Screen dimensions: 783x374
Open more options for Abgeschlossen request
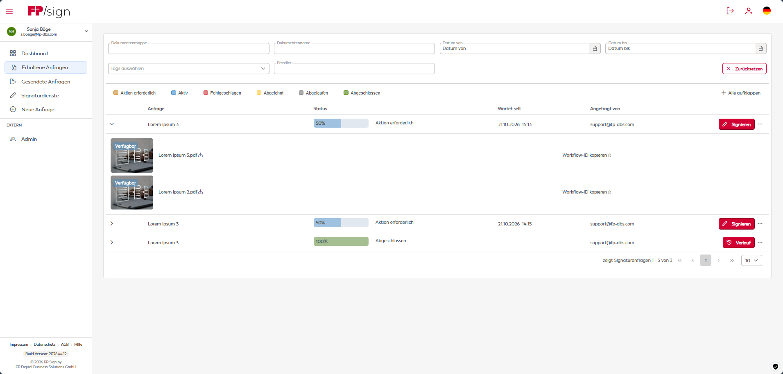[760, 242]
